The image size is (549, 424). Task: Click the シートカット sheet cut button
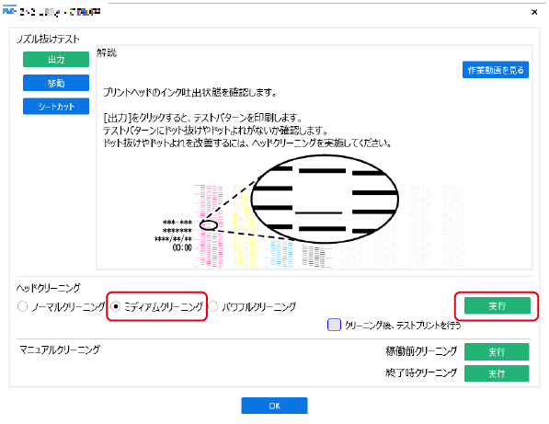(56, 106)
